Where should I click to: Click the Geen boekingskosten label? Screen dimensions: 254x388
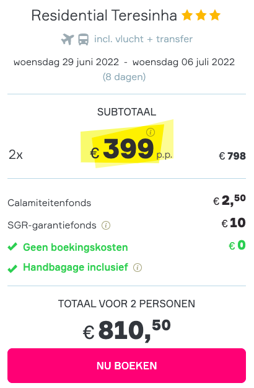pos(76,247)
